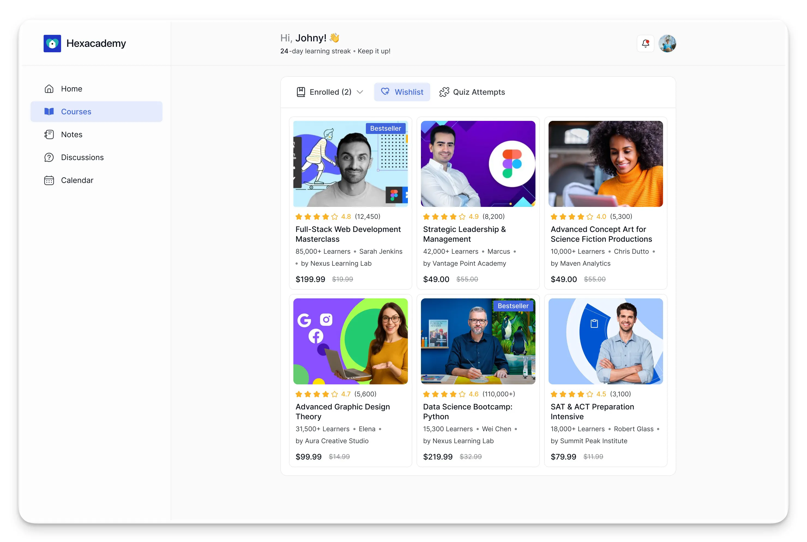Click the Notes icon in sidebar
Viewport: 807px width, 542px height.
click(x=49, y=134)
